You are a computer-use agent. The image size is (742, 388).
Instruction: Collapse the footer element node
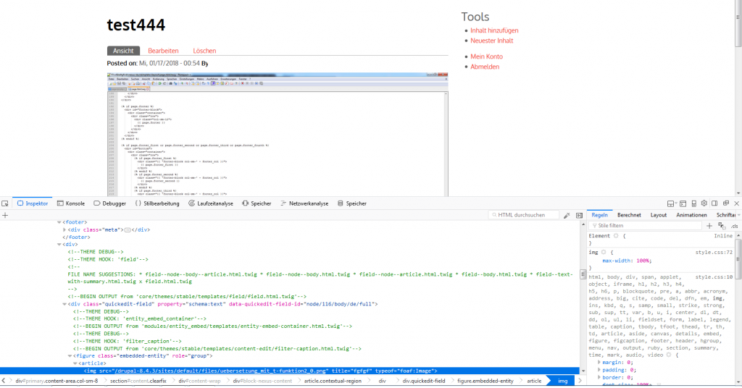59,222
